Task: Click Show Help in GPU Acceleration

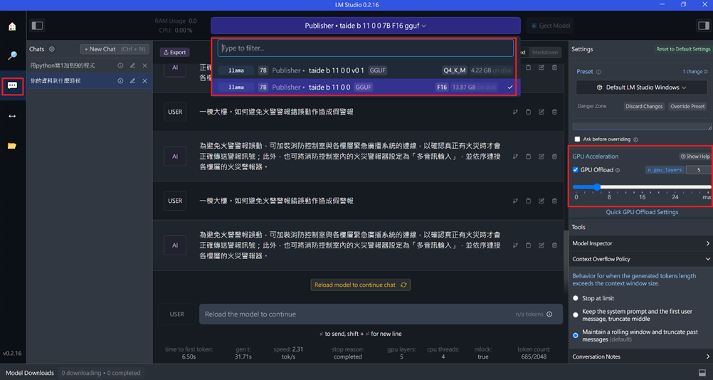Action: [x=694, y=157]
